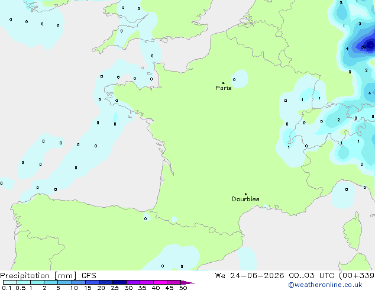The image size is (375, 290).
Task: Select the 45–50 mm legend color swatch
Action: pyautogui.click(x=174, y=282)
